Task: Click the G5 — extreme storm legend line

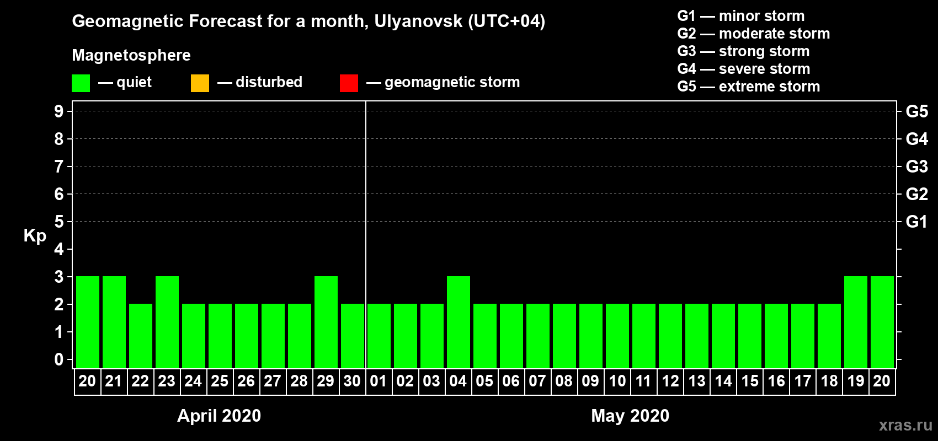Action: click(749, 87)
